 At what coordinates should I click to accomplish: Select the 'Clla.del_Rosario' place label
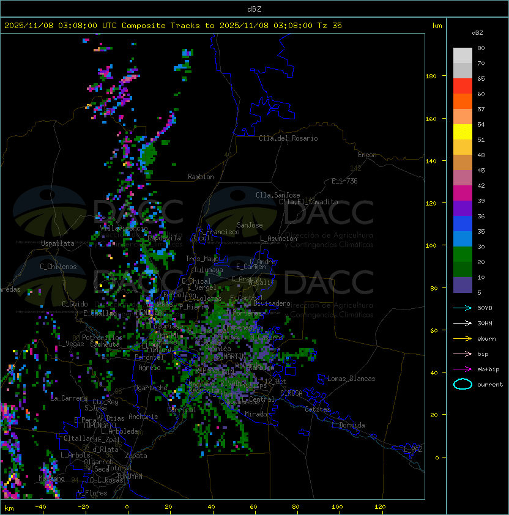[288, 138]
